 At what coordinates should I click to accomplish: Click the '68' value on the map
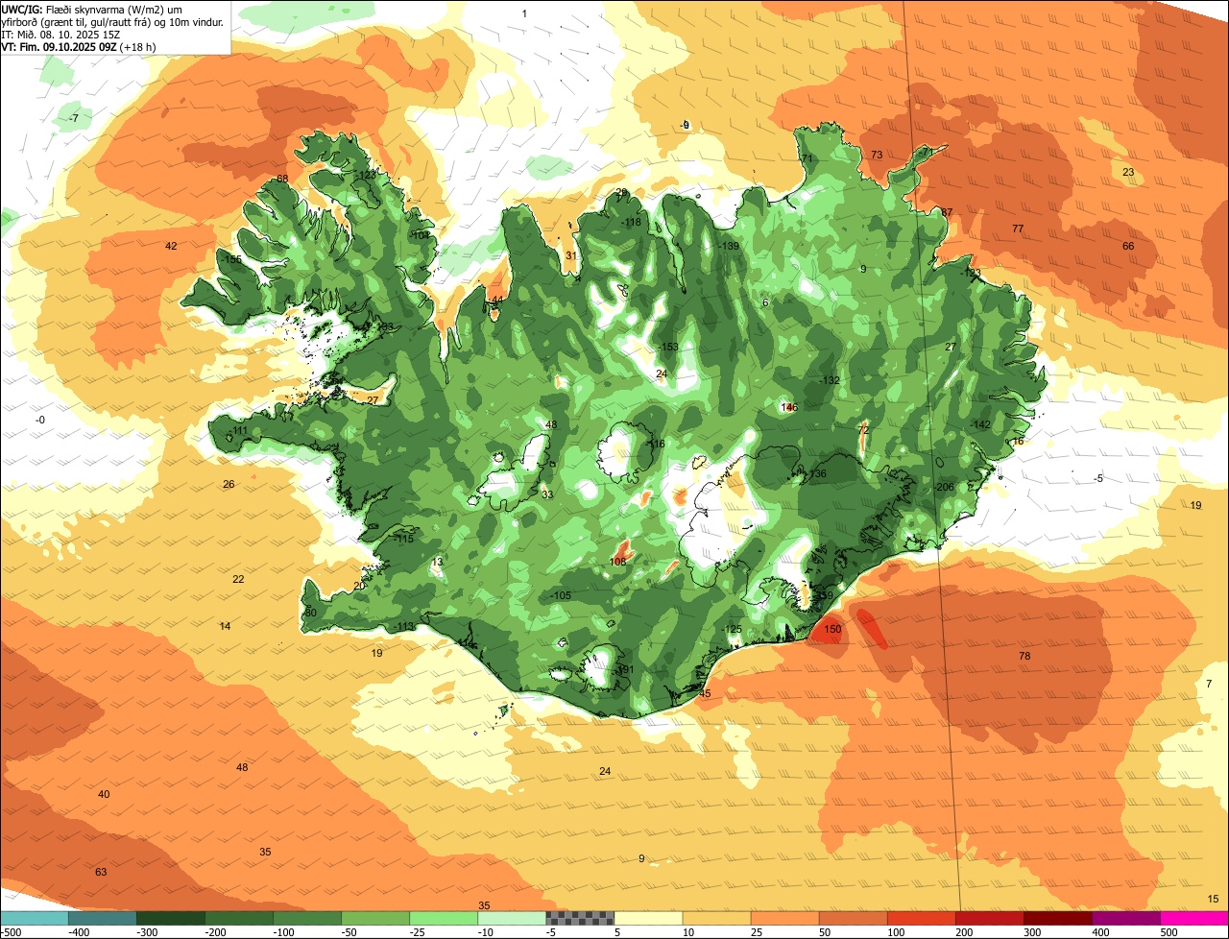[282, 180]
